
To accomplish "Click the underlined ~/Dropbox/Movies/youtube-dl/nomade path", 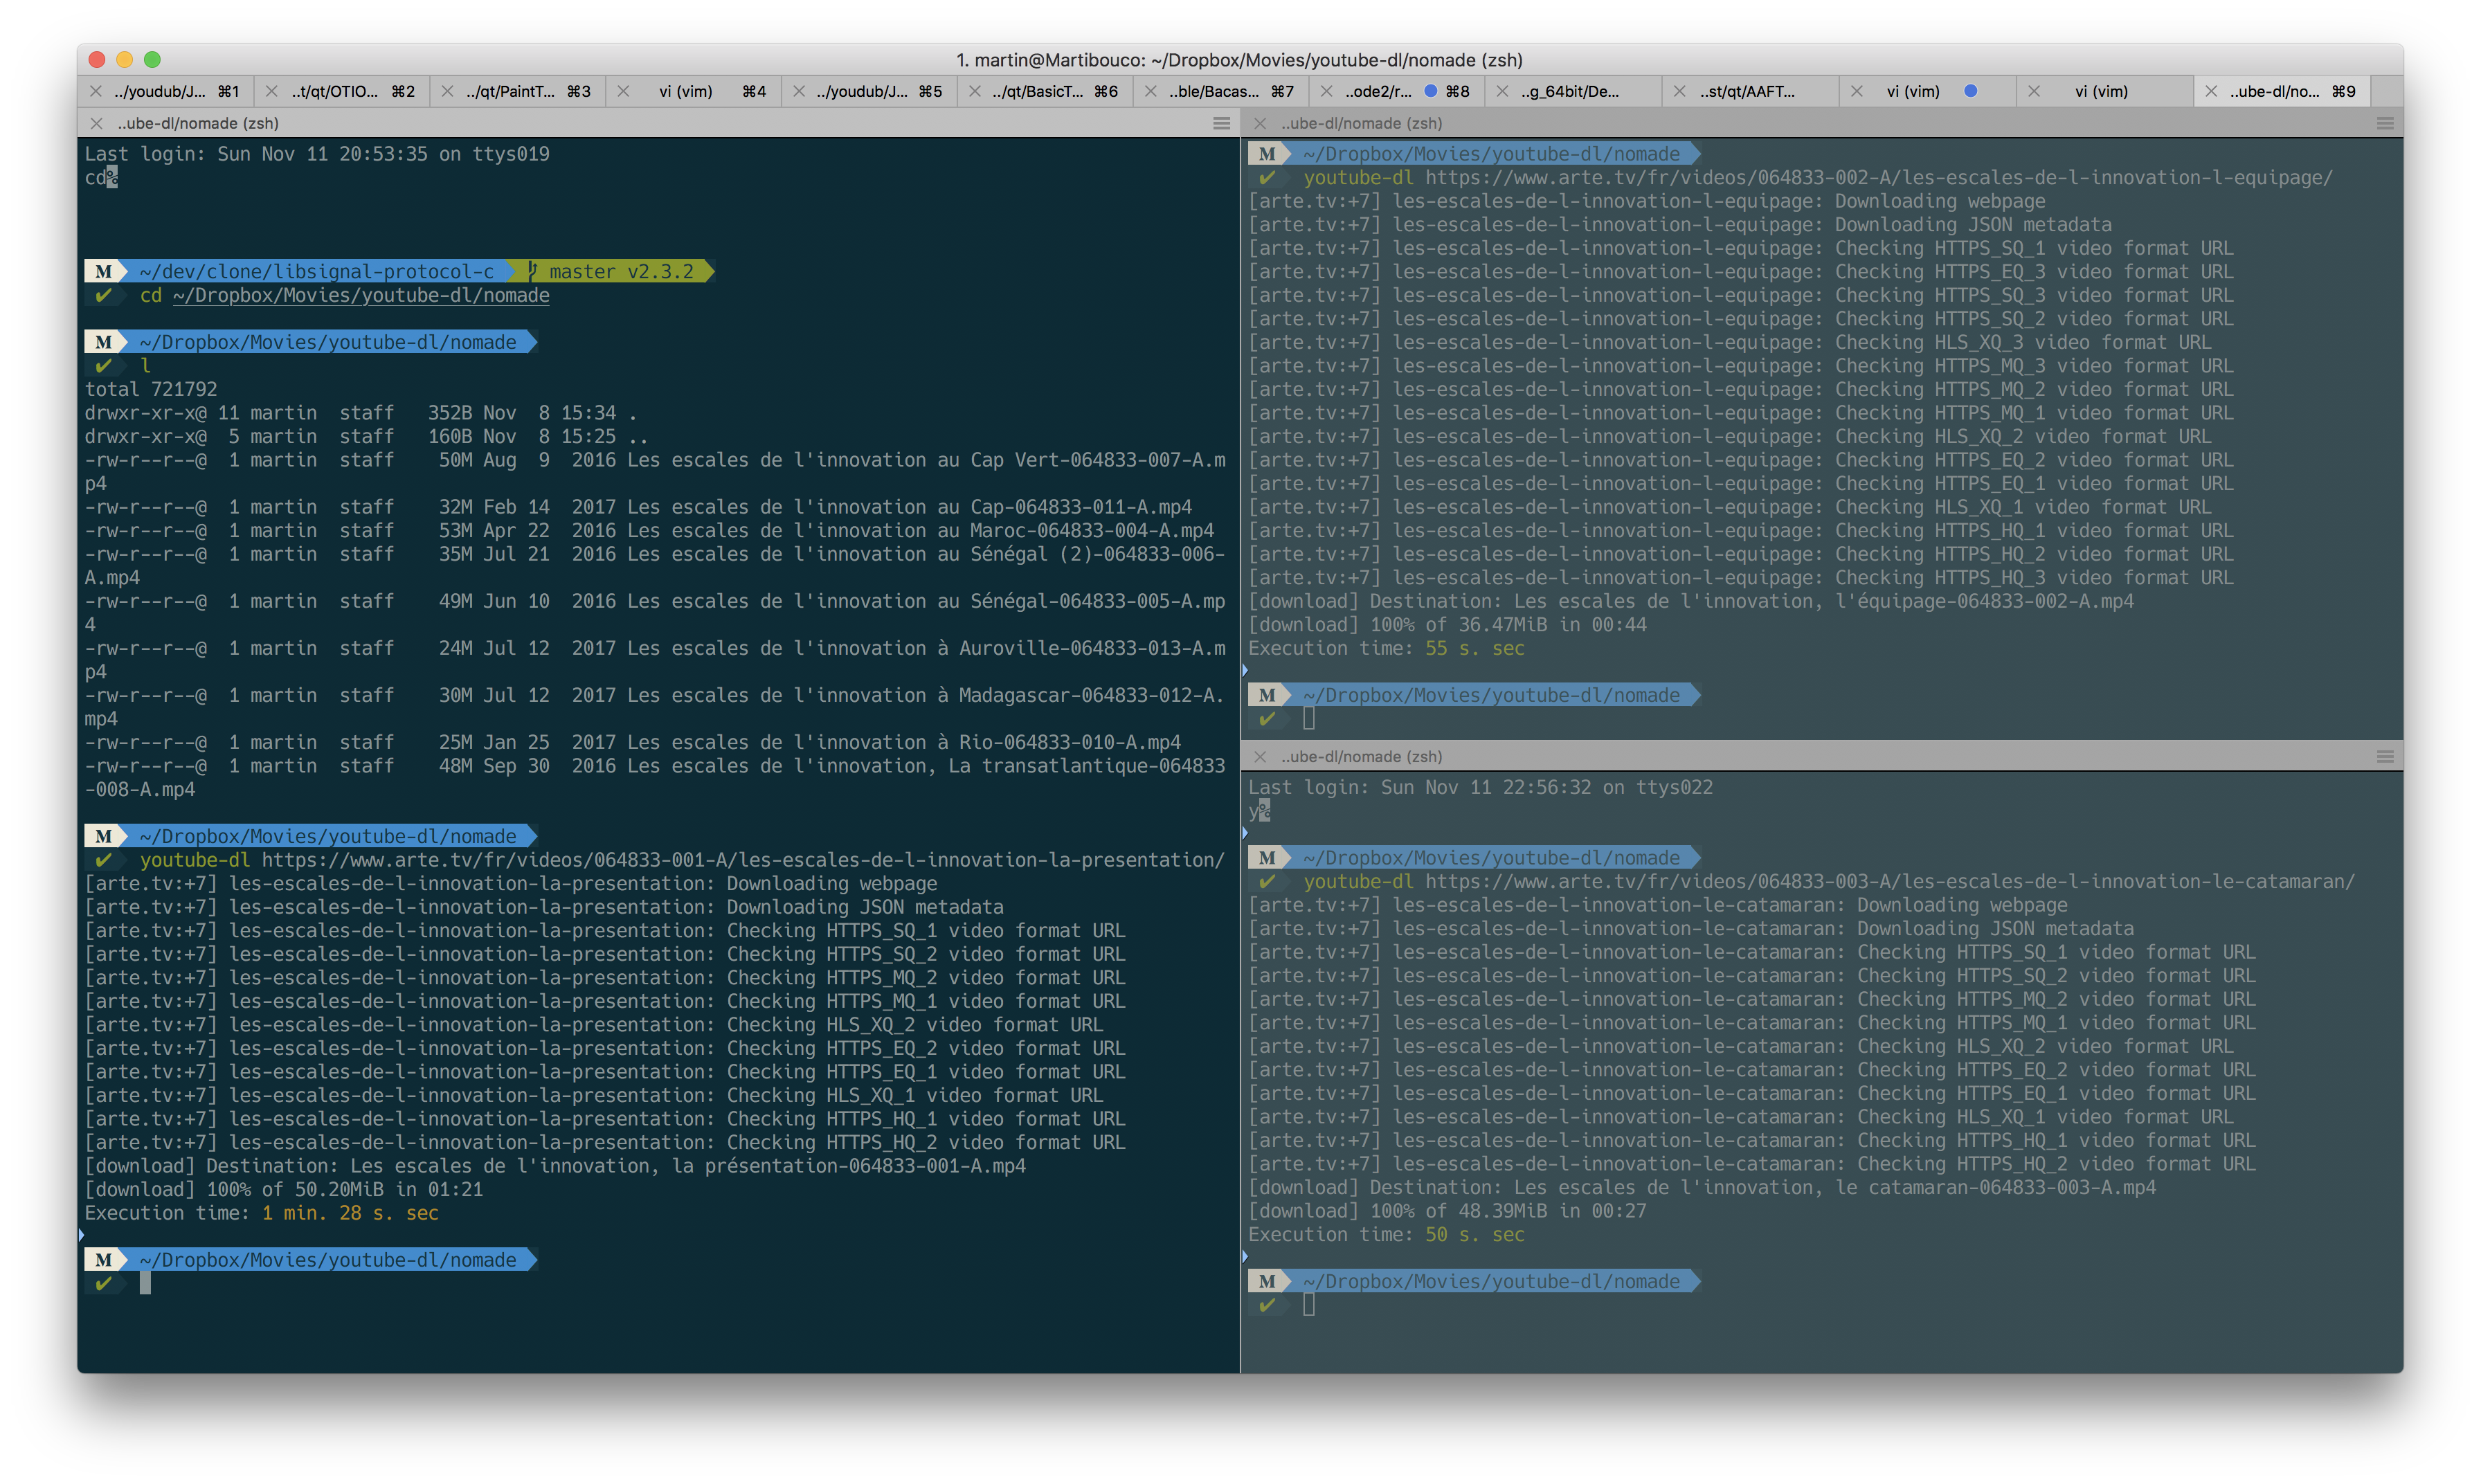I will coord(361,296).
